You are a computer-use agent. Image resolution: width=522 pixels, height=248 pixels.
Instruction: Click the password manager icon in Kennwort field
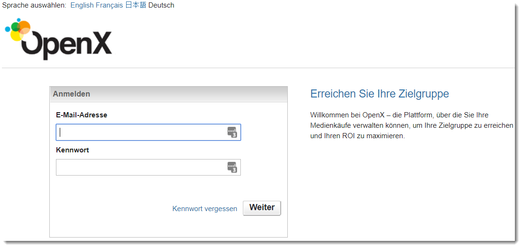pos(232,167)
